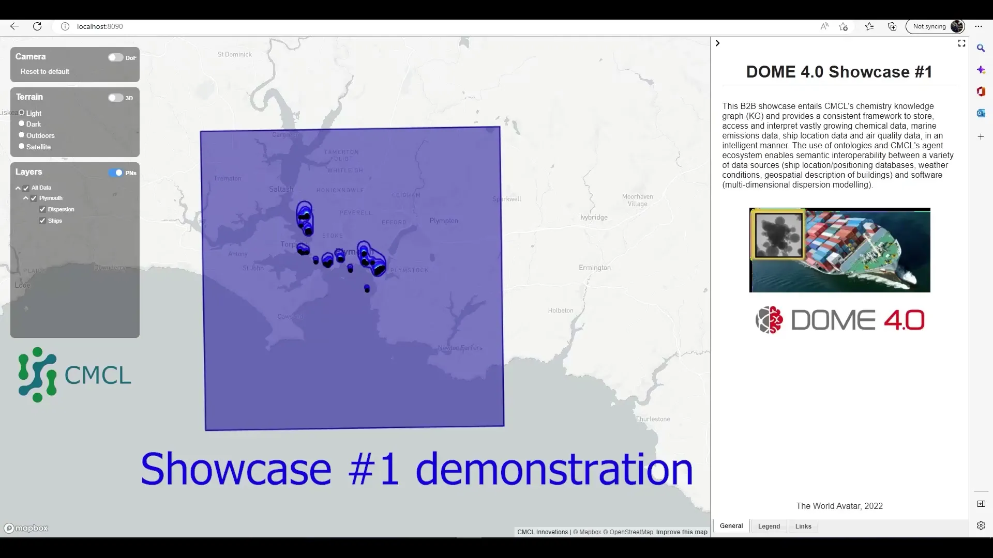The image size is (993, 558).
Task: Expand the info panel to fullscreen icon
Action: (x=961, y=43)
